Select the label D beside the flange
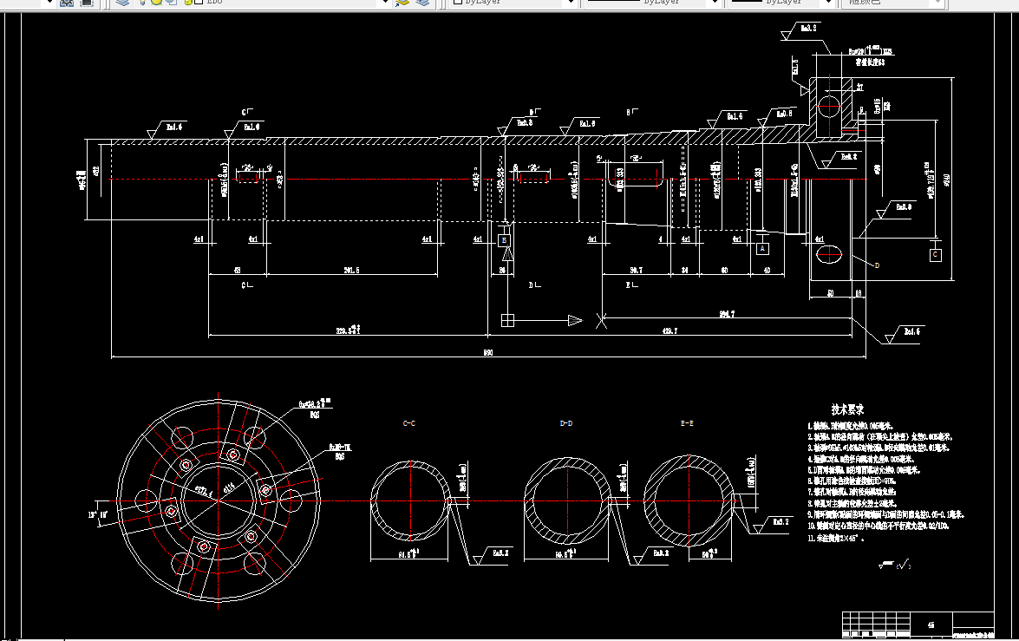The width and height of the screenshot is (1019, 641). point(877,265)
